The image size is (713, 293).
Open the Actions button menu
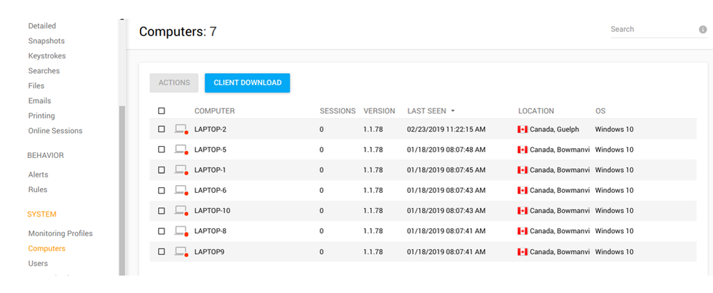tap(174, 83)
